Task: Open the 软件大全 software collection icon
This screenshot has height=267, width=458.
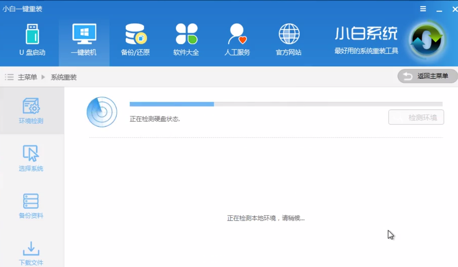Action: click(186, 39)
